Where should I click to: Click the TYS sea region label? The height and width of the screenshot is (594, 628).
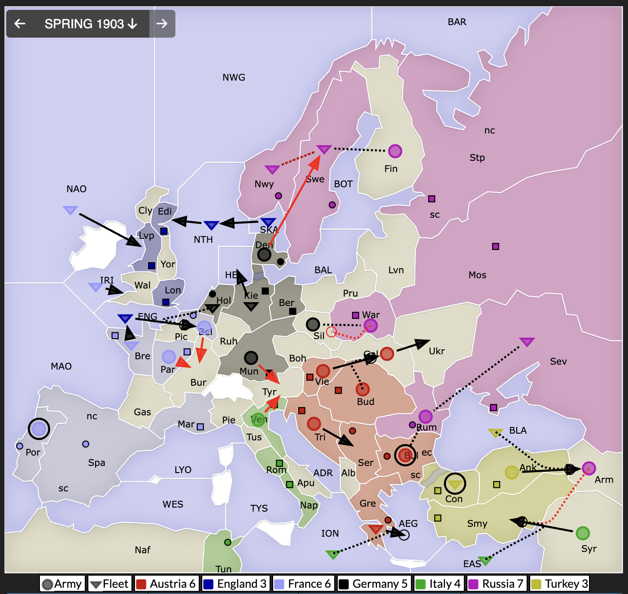click(x=259, y=508)
